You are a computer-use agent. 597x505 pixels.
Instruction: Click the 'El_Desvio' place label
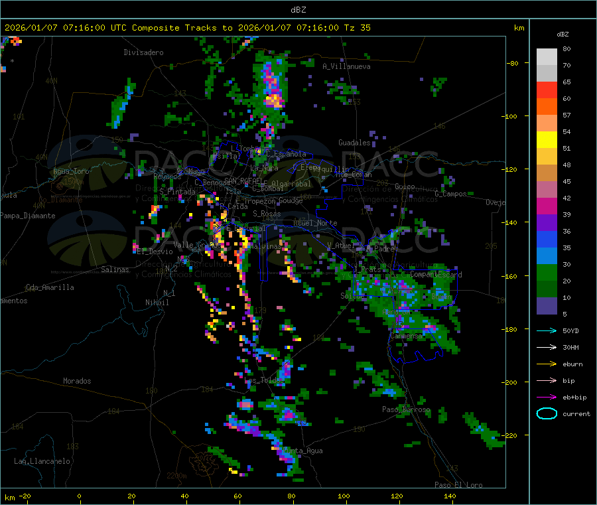(155, 252)
